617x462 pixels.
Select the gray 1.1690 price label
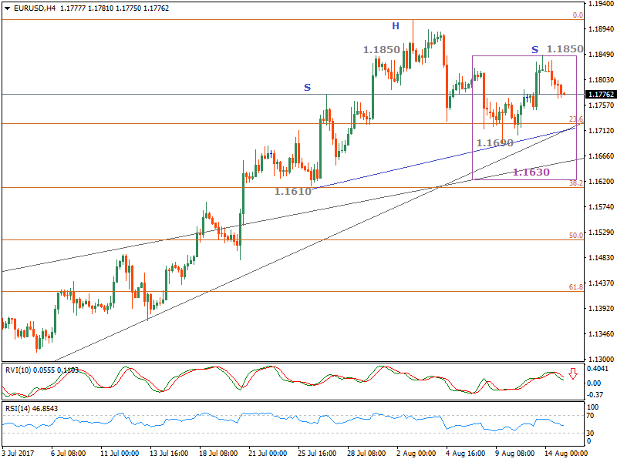click(494, 143)
